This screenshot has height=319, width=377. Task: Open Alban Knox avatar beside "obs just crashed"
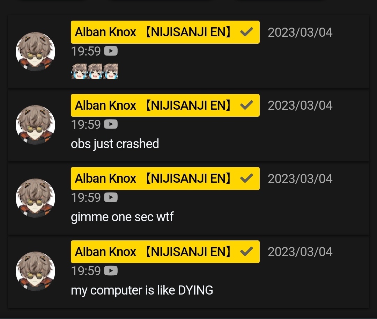pos(35,125)
